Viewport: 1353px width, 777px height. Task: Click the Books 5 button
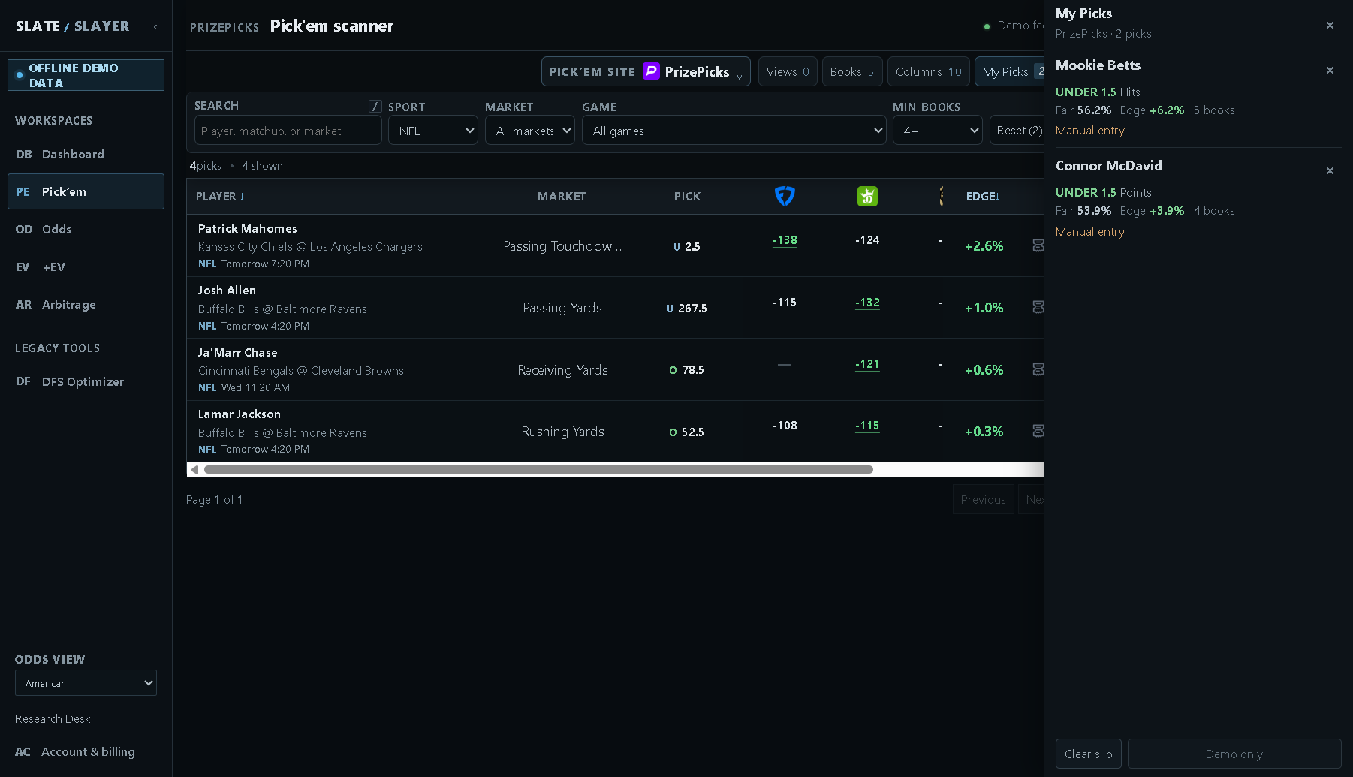[x=852, y=71]
